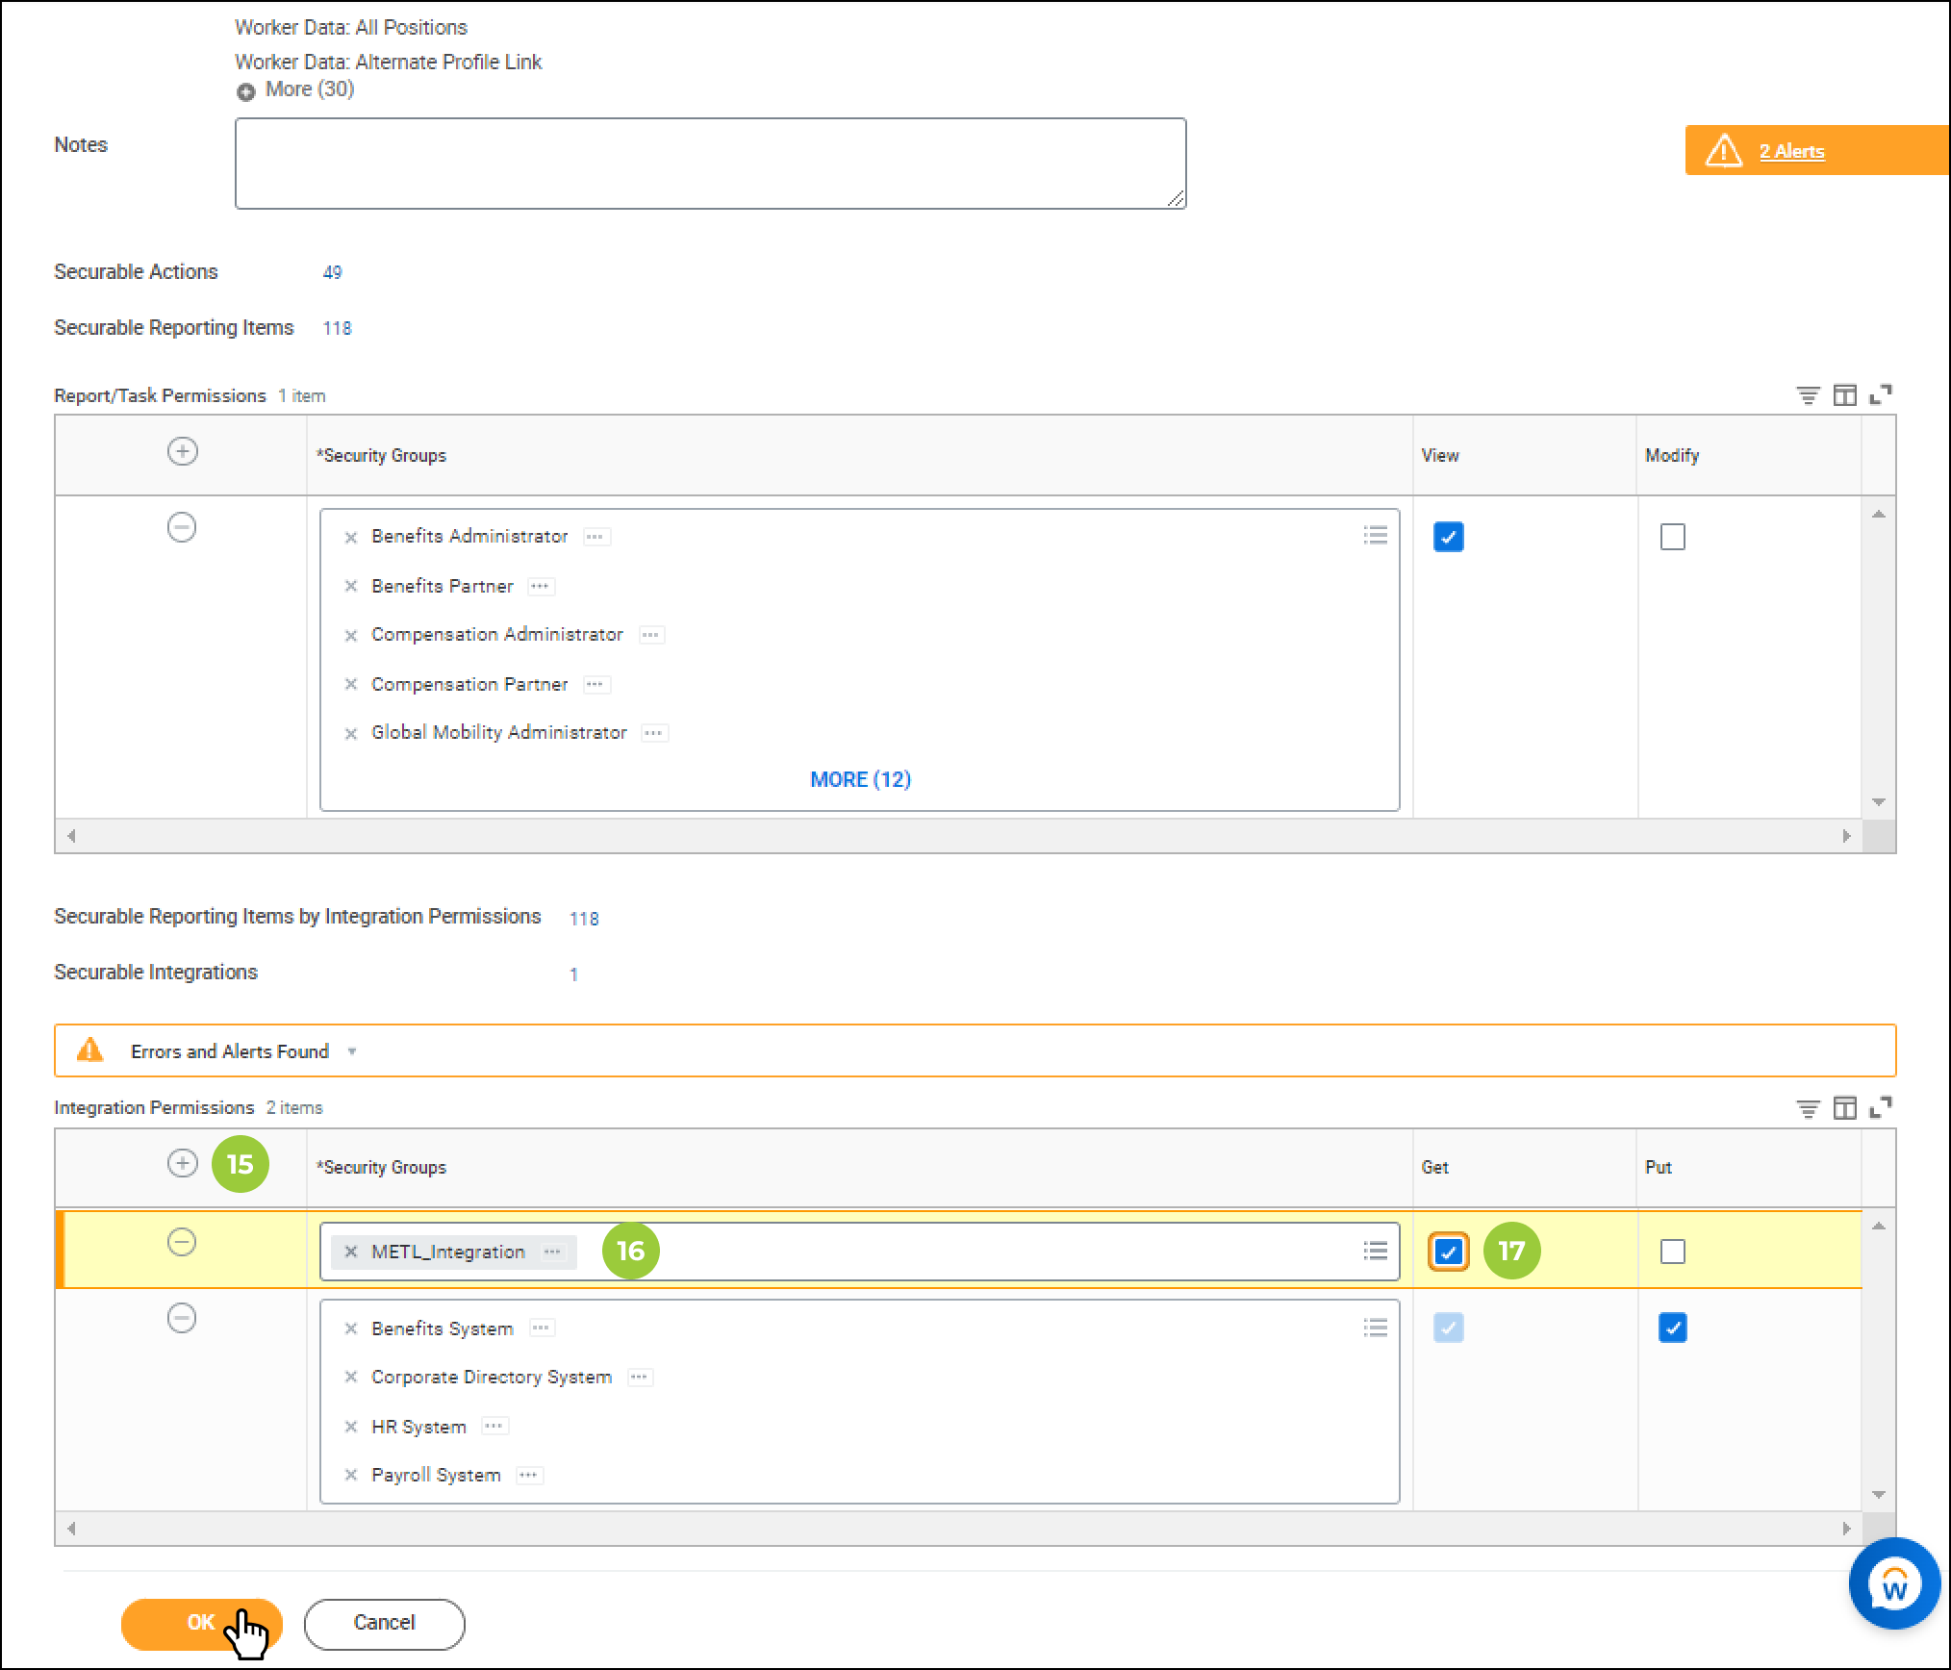
Task: Expand MORE (12) security groups
Action: 860,779
